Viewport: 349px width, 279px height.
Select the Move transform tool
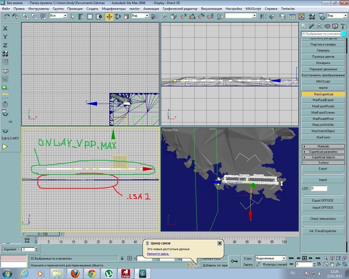click(x=109, y=16)
